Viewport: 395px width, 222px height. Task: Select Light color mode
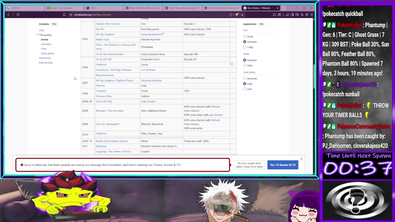click(245, 84)
